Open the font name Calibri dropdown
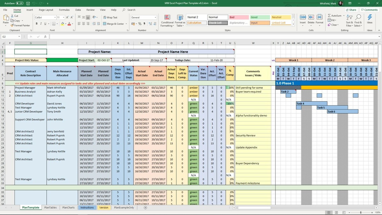382x215 pixels. 54,18
